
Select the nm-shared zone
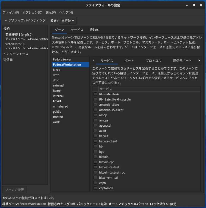pos(71,106)
